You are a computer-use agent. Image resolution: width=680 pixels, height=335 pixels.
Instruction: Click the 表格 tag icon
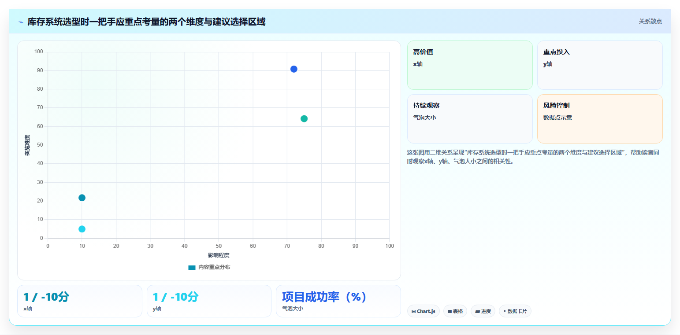[450, 311]
